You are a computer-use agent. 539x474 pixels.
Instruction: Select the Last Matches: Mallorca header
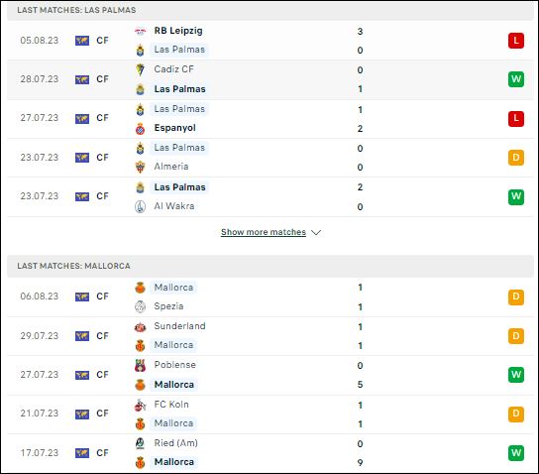(270, 266)
